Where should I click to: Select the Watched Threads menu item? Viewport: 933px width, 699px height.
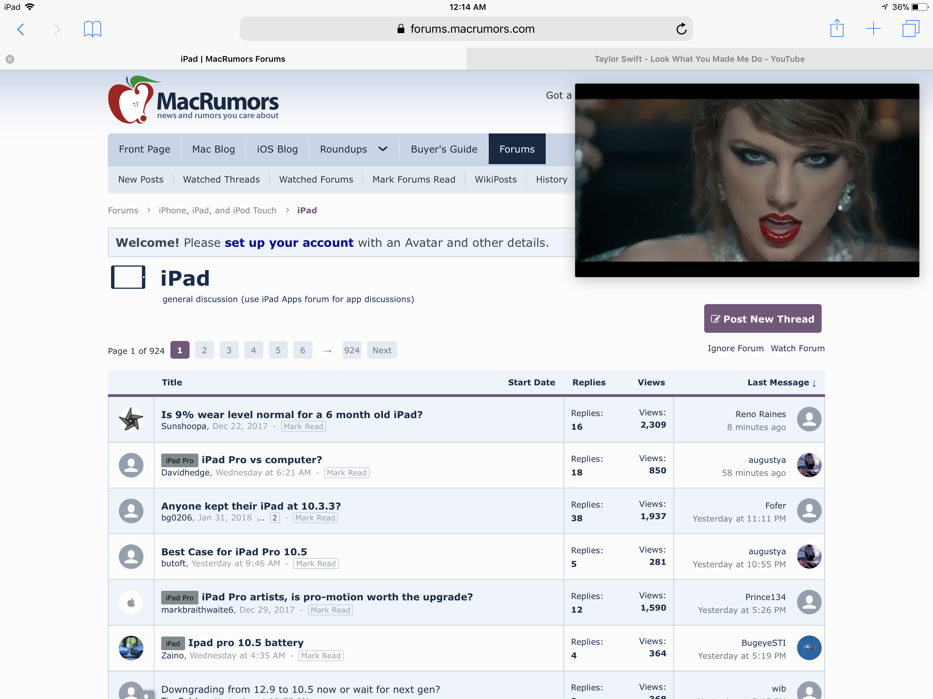point(221,179)
